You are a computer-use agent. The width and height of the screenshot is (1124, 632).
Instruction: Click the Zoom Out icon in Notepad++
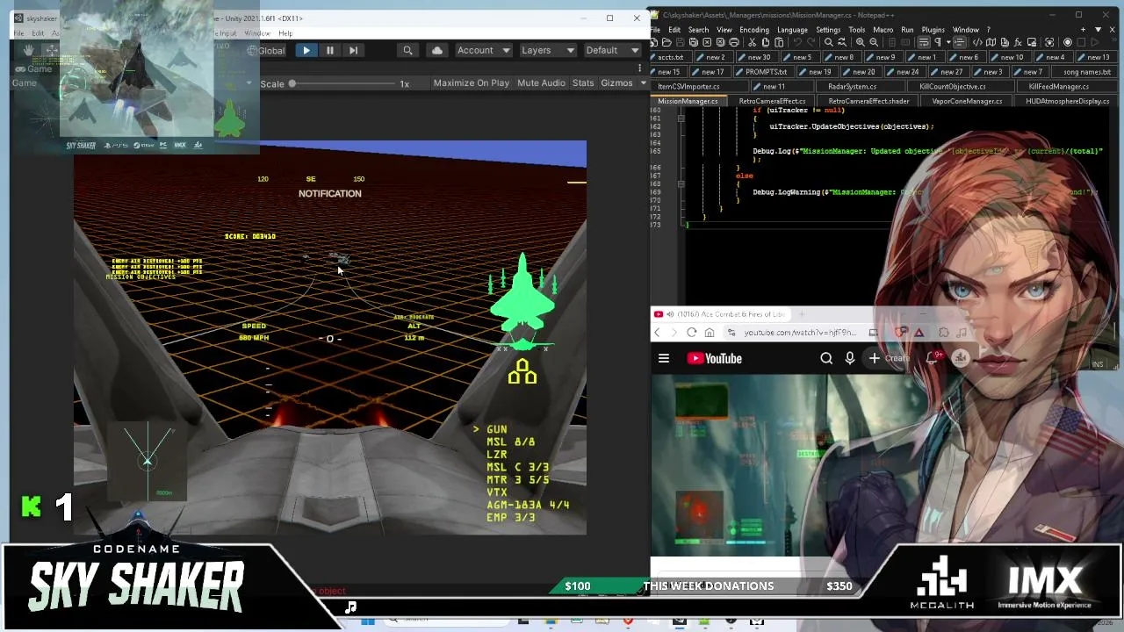point(874,42)
